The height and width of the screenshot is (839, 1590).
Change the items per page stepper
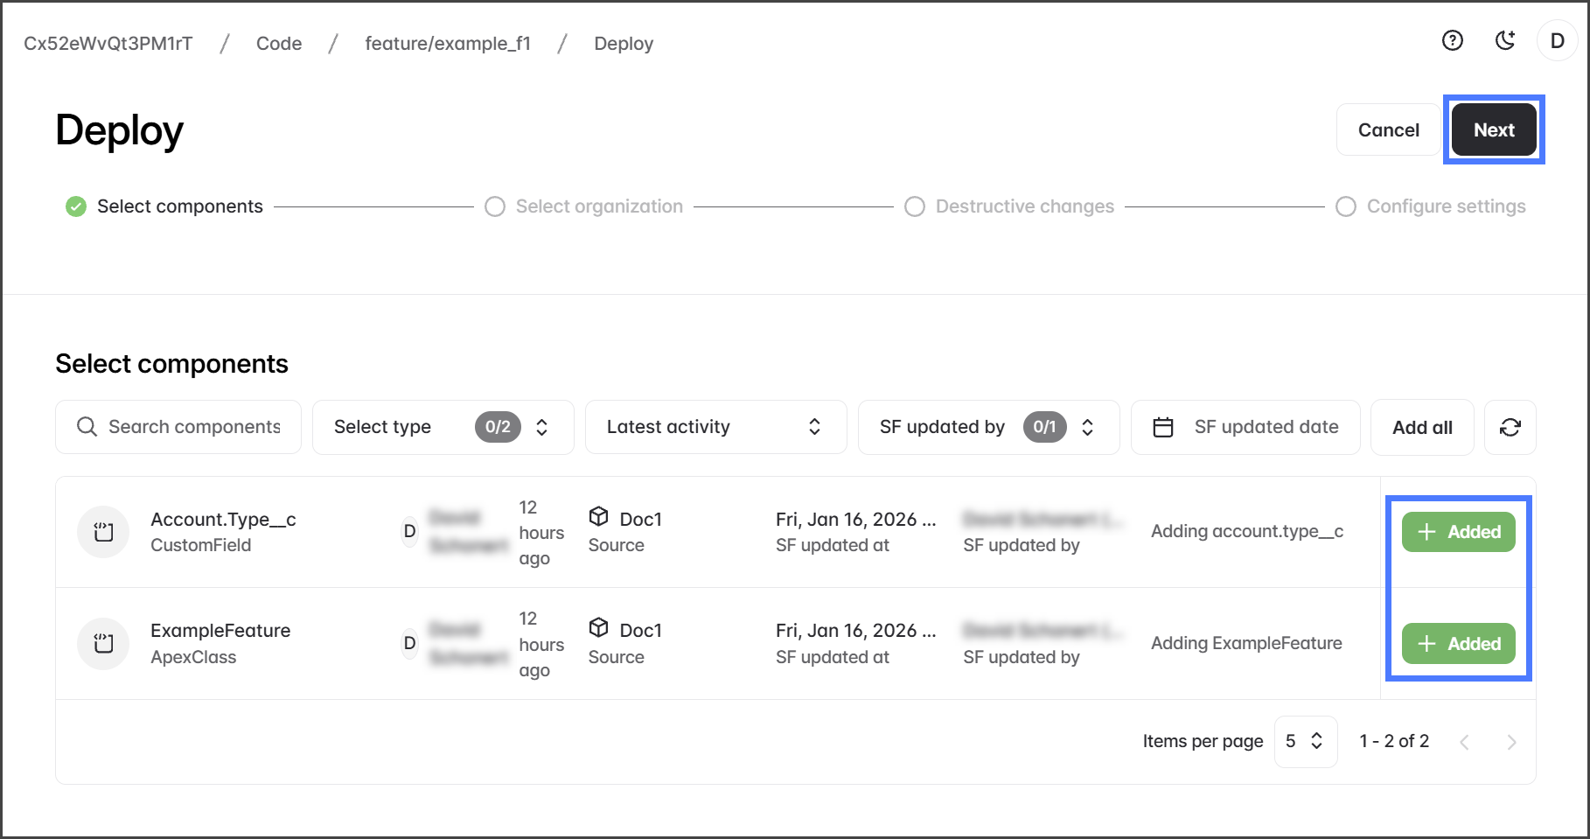pyautogui.click(x=1305, y=742)
